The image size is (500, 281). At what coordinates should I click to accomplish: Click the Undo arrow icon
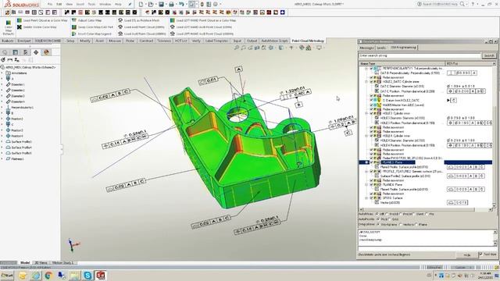coord(181,4)
